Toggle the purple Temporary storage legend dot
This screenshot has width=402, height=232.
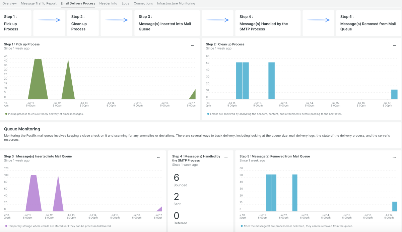click(x=6, y=226)
